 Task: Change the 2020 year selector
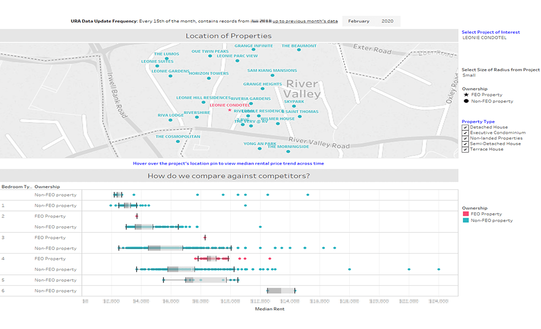pos(387,21)
